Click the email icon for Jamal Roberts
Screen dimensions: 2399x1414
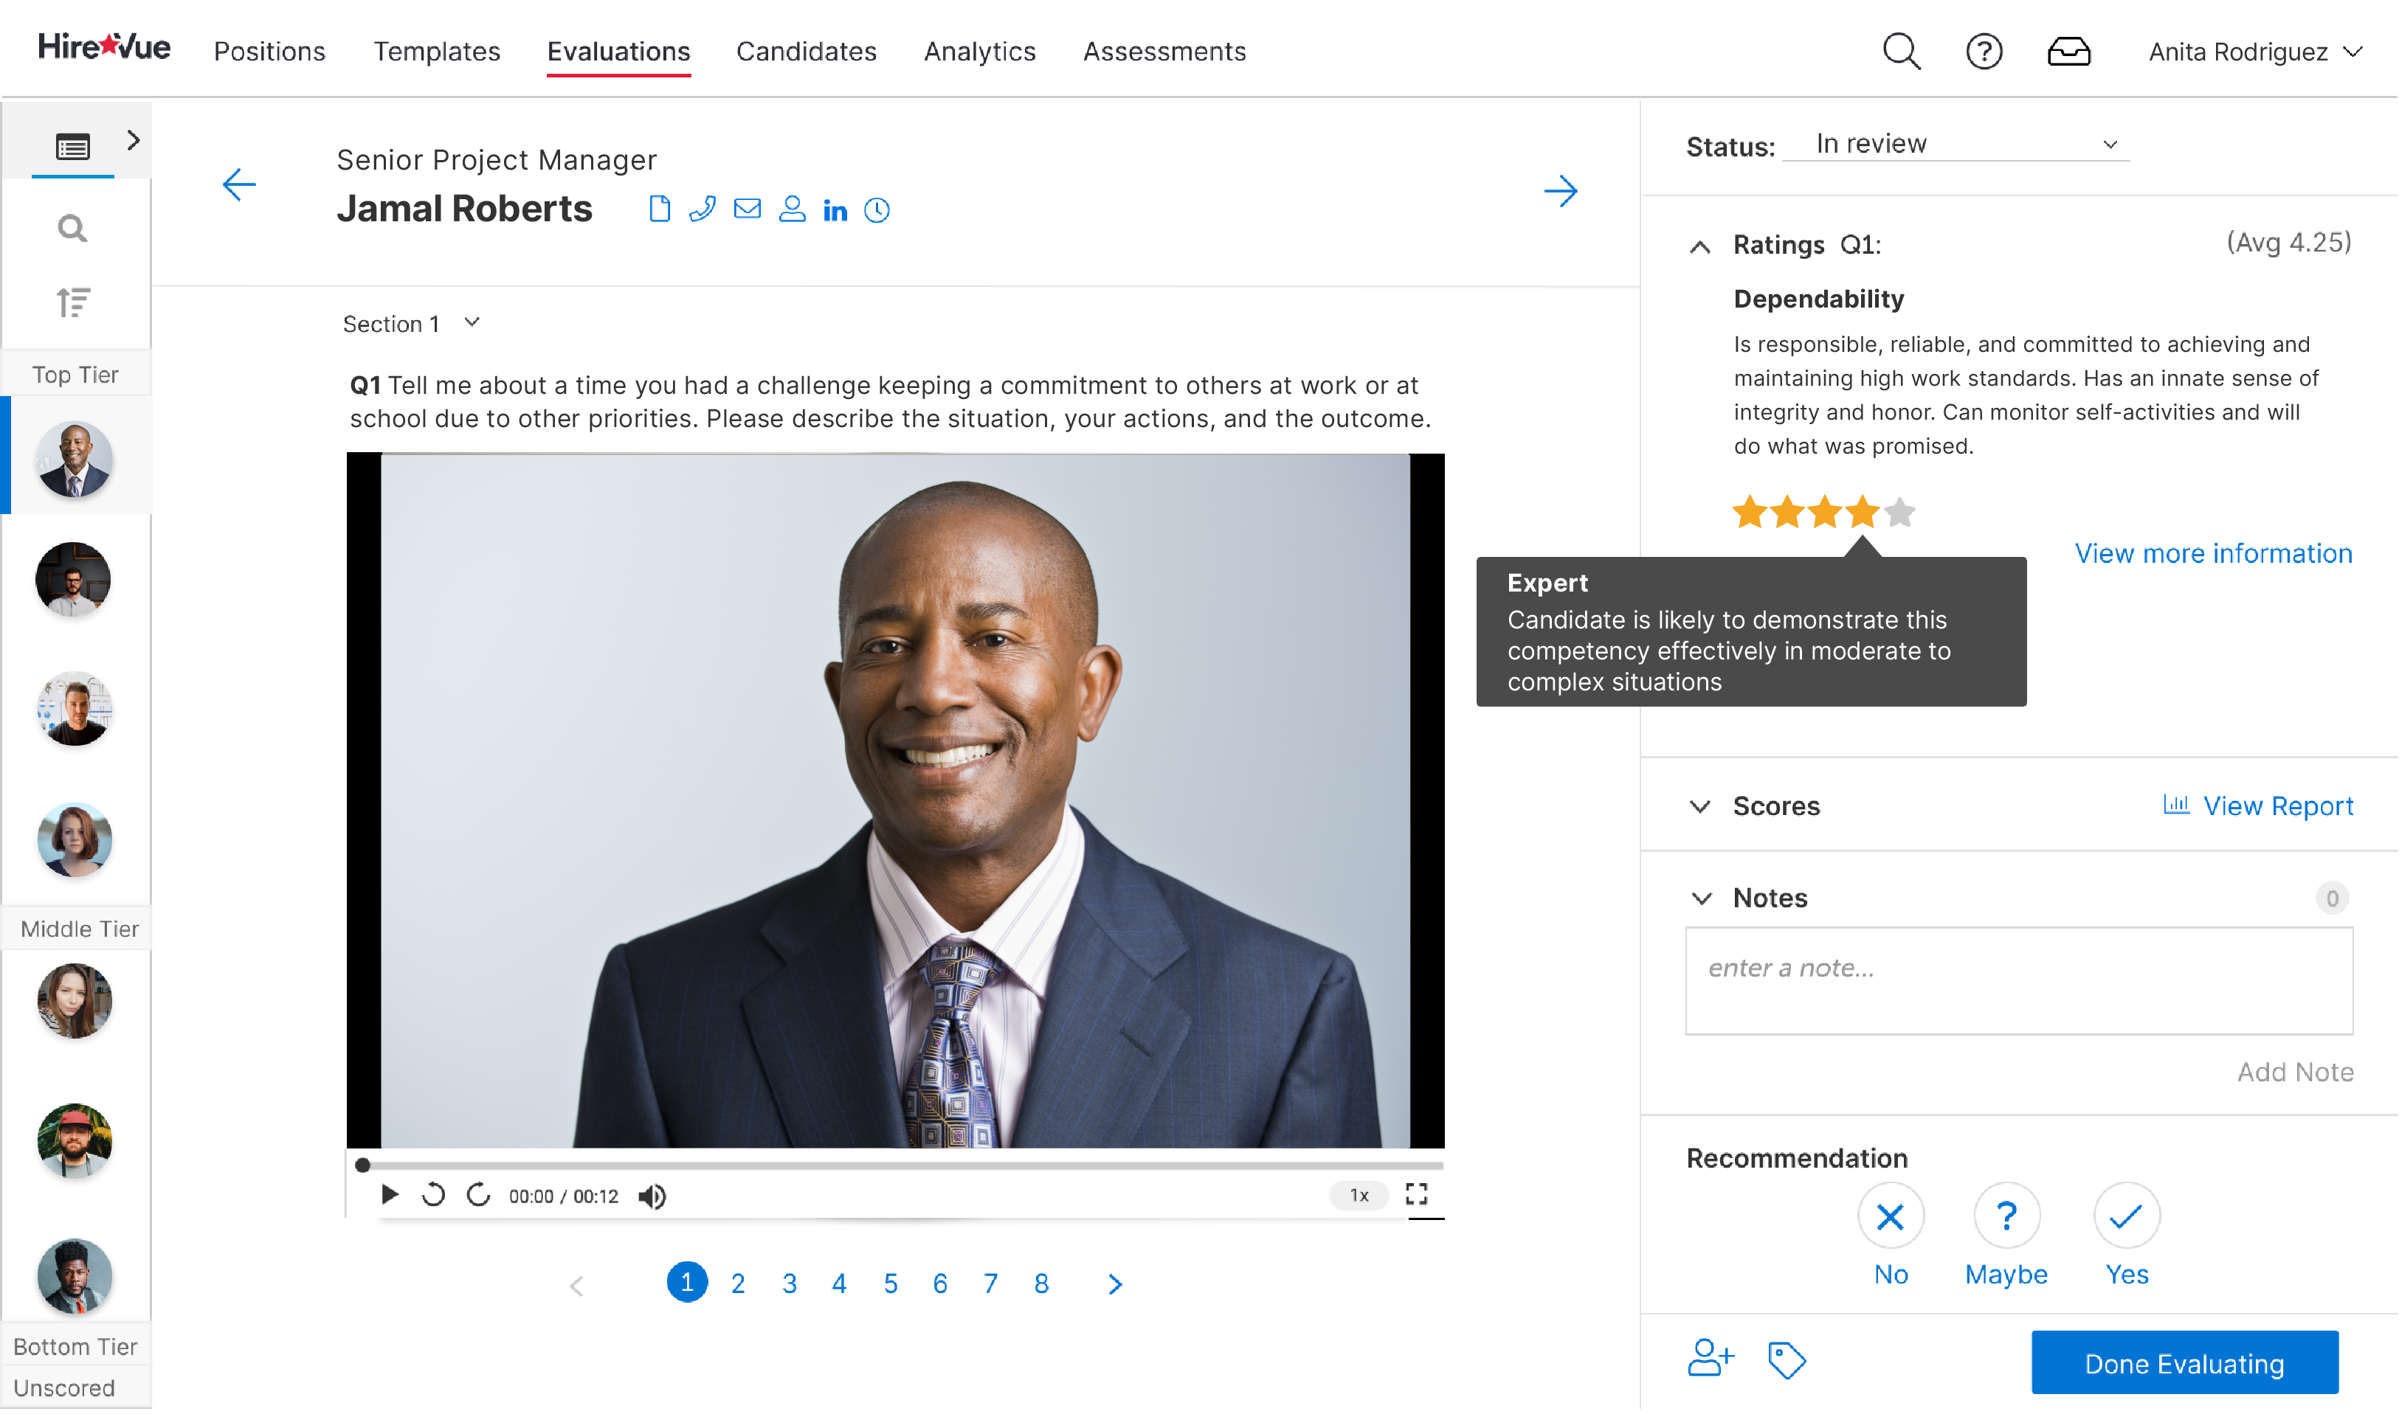tap(748, 209)
